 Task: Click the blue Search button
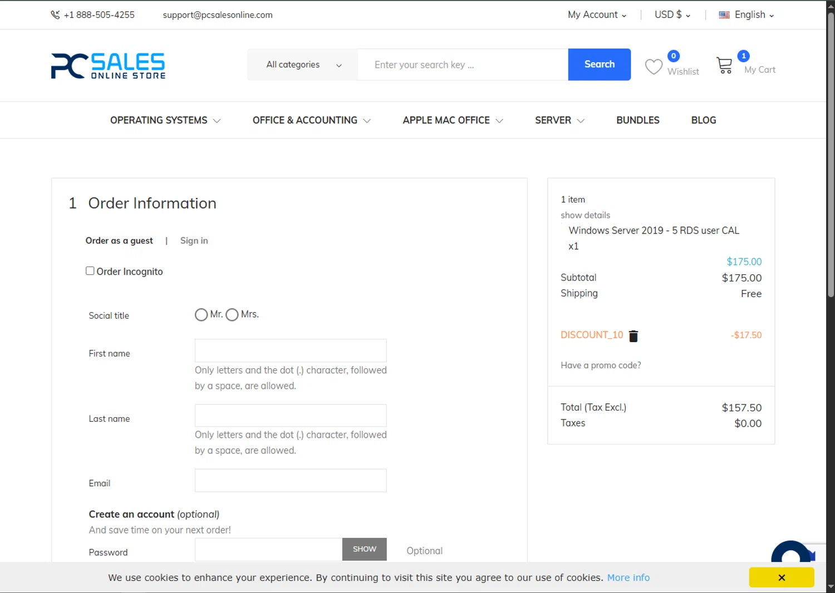point(600,65)
